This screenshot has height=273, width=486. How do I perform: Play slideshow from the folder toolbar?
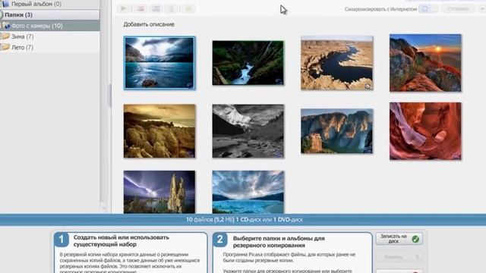pyautogui.click(x=123, y=8)
